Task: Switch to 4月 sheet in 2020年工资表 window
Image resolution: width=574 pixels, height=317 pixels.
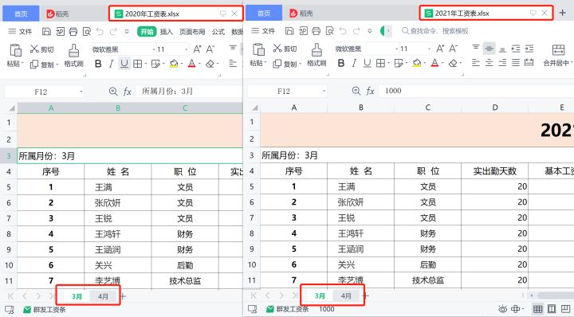Action: (103, 296)
